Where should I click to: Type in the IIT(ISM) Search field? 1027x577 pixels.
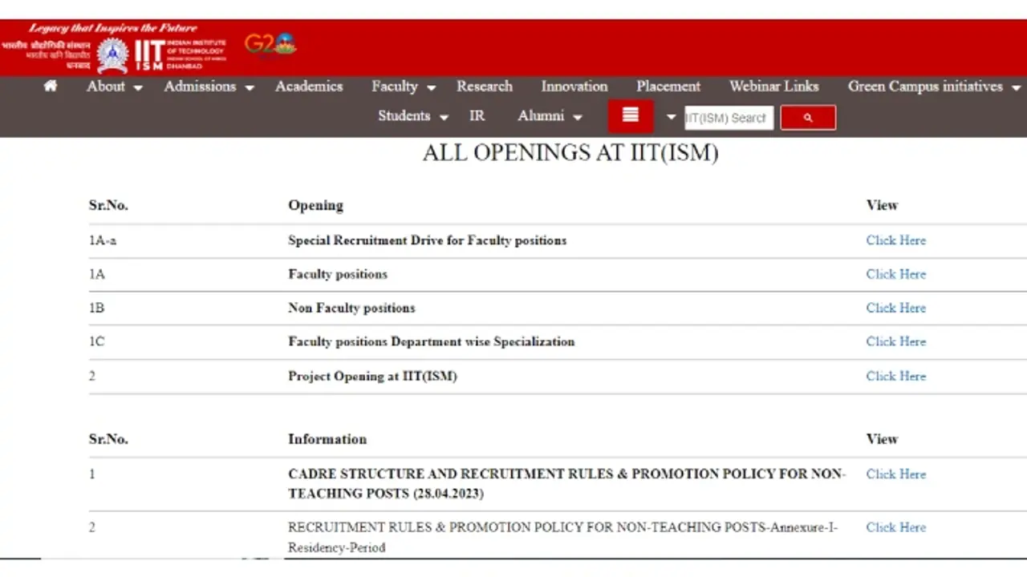[728, 118]
